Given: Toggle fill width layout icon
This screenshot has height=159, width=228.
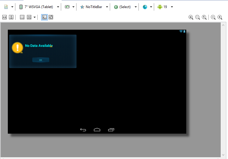Looking at the screenshot, I should [5, 17].
